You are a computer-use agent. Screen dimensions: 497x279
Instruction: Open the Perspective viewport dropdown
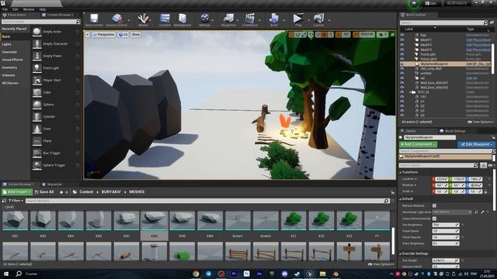[103, 34]
